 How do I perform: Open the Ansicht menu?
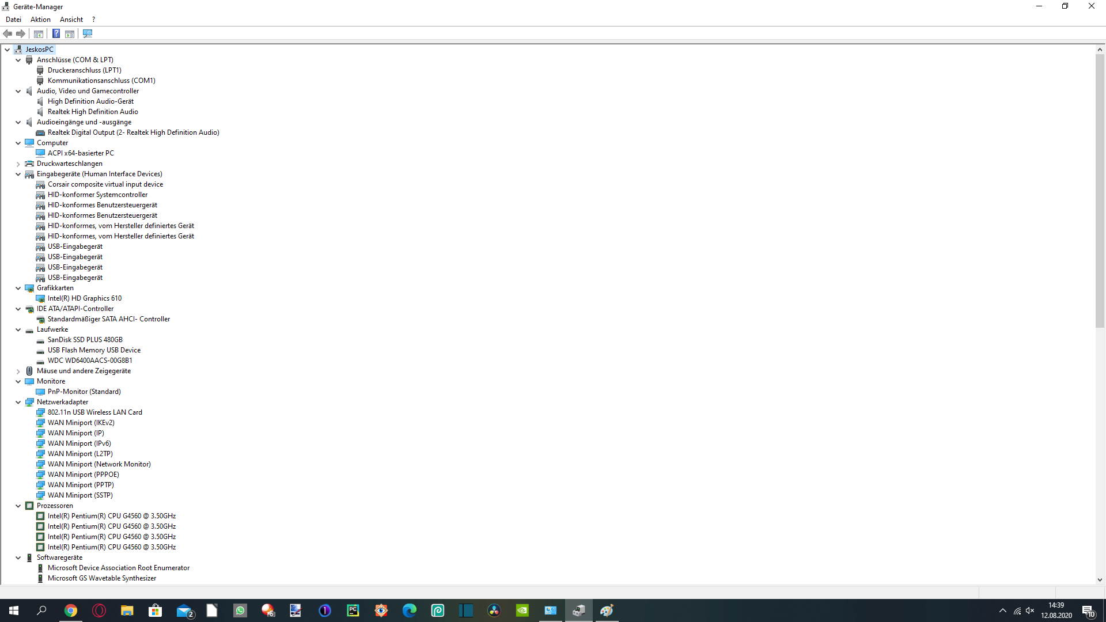(71, 19)
